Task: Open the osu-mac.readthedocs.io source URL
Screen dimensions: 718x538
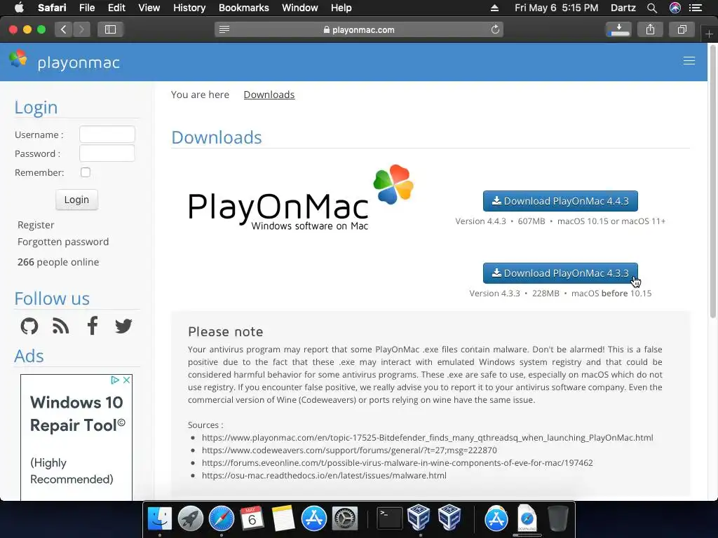Action: 324,476
